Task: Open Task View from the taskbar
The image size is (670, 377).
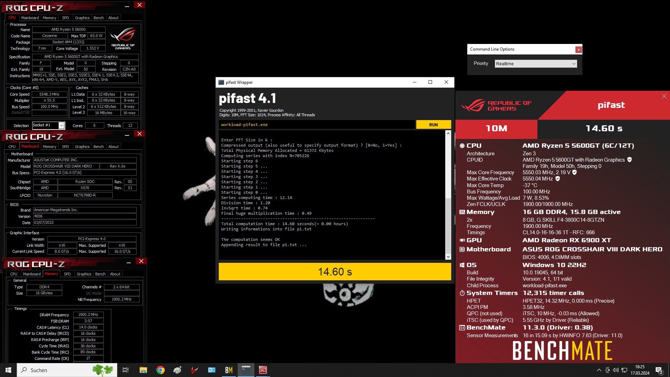Action: click(x=126, y=370)
